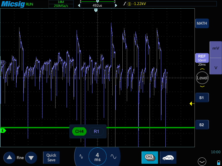Select the yellow trigger level marker arrow
The width and height of the screenshot is (222, 166).
click(x=191, y=103)
